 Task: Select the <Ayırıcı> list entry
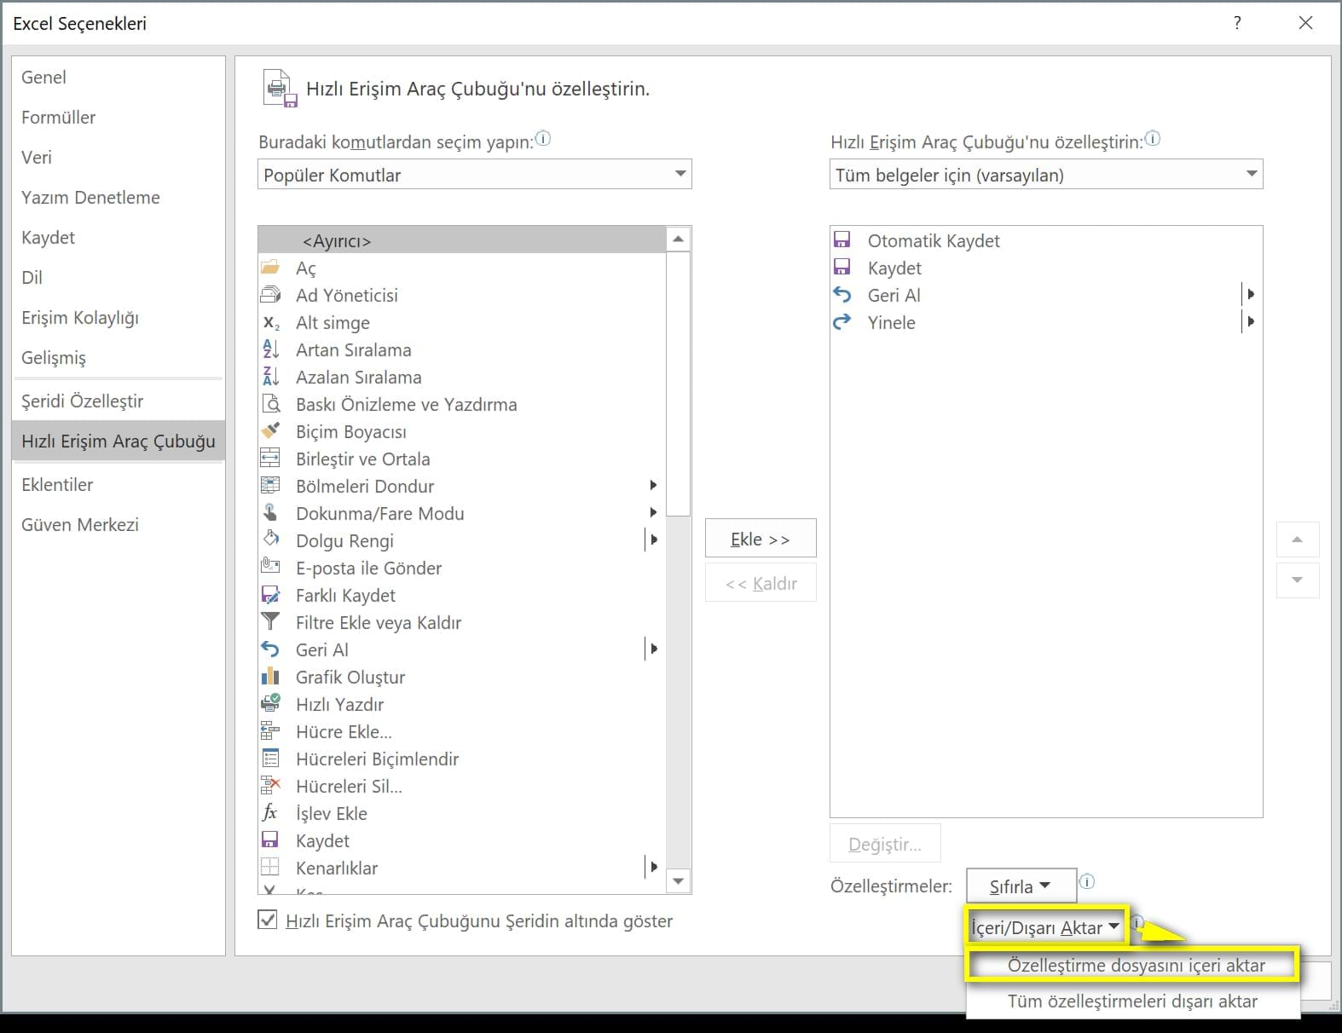(461, 240)
